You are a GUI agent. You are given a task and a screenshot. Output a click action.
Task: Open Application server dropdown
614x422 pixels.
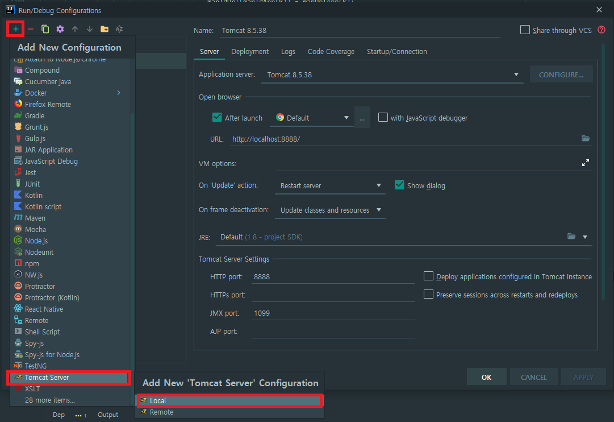tap(392, 75)
